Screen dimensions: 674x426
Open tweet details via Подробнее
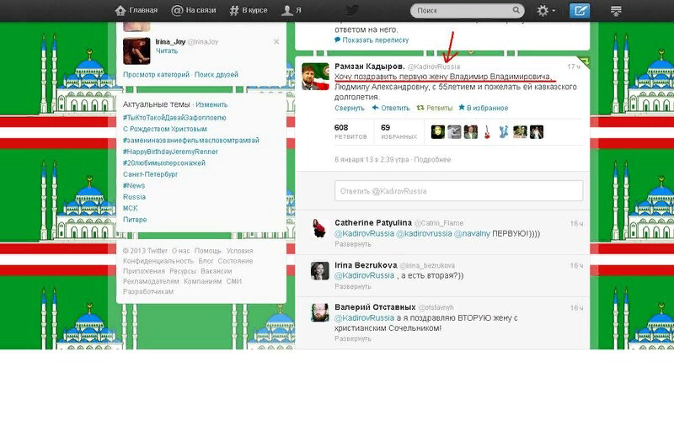(432, 160)
